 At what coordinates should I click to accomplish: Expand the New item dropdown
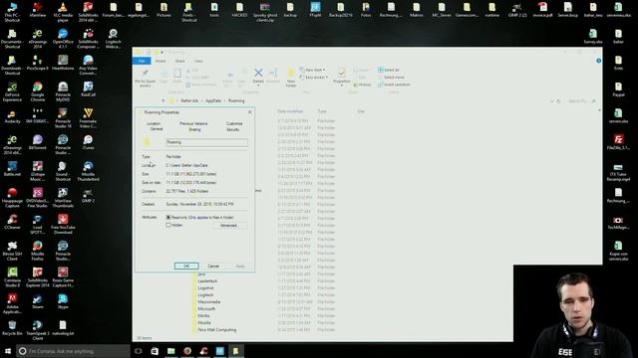(312, 70)
